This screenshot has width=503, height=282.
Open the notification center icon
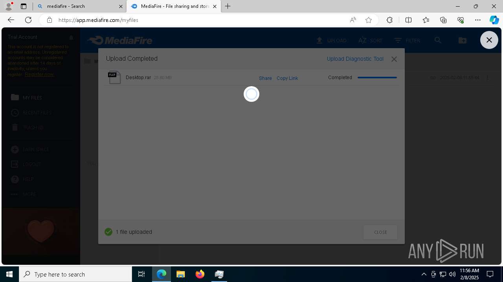[x=490, y=274]
